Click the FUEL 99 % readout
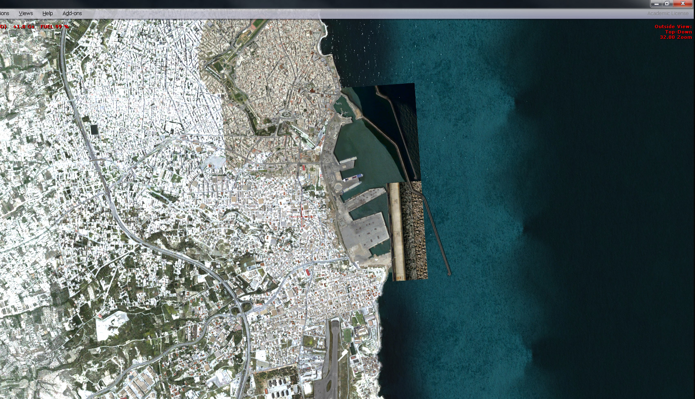This screenshot has width=695, height=399. pos(54,27)
